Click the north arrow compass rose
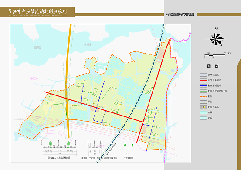Image resolution: width=241 pixels, height=170 pixels. pos(217,39)
